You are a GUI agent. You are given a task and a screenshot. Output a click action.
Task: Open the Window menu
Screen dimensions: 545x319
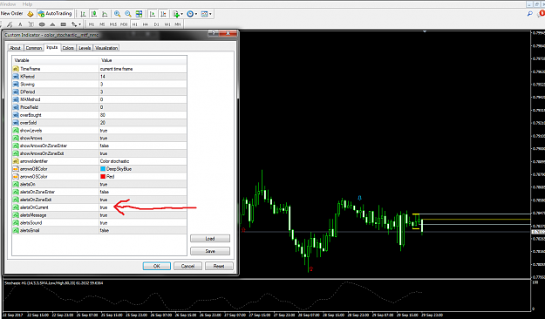point(8,4)
